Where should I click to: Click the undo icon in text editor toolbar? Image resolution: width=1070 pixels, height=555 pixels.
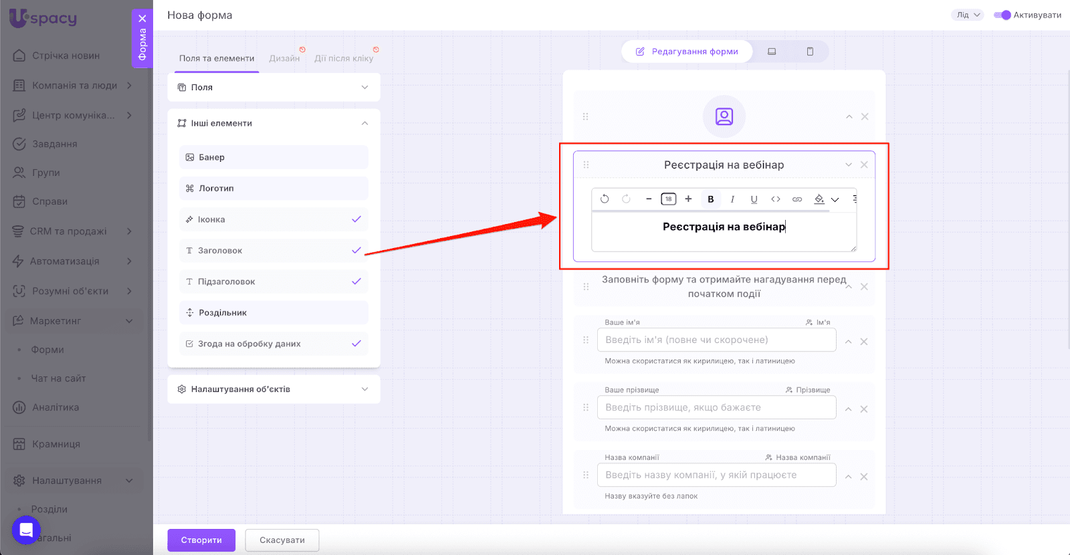(605, 199)
